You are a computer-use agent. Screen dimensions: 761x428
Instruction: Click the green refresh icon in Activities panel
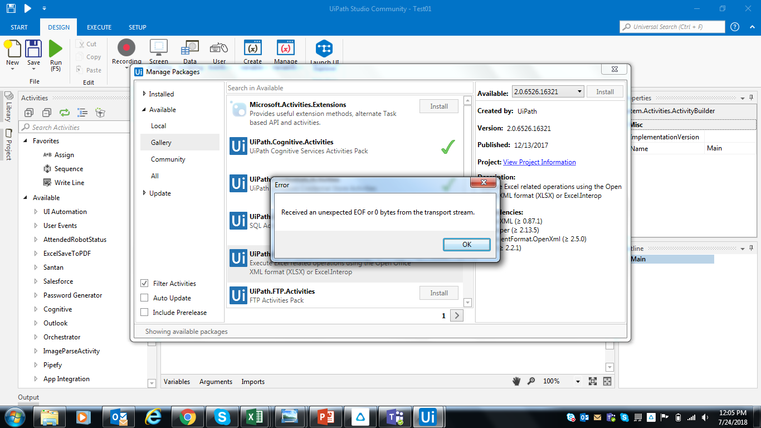click(65, 113)
